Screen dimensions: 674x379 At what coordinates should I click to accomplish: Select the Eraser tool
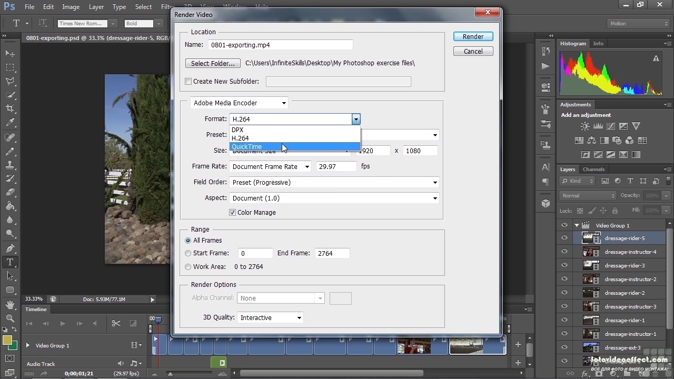(10, 193)
